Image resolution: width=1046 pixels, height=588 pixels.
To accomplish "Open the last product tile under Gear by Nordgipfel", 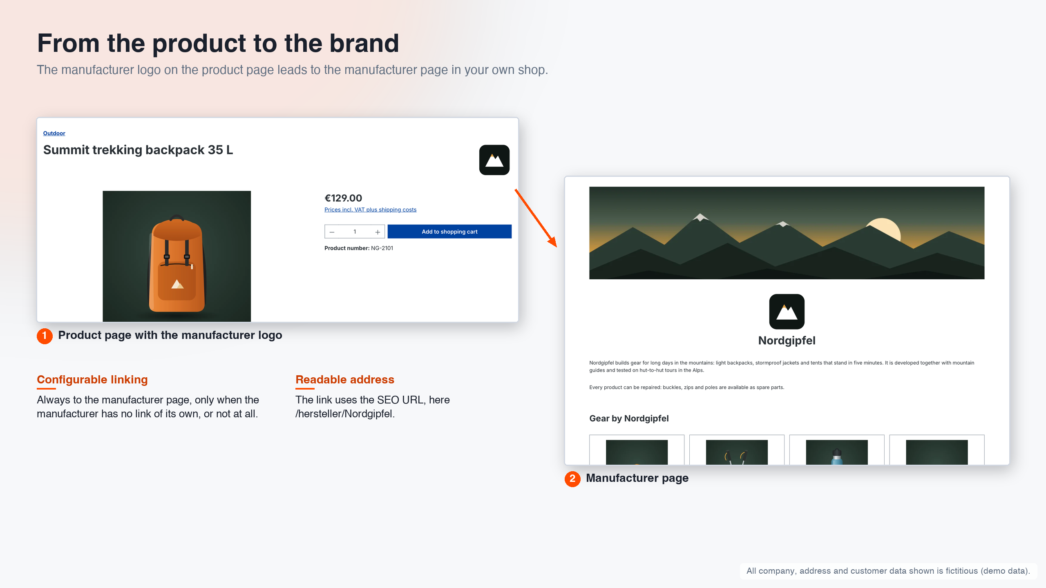I will pos(937,450).
